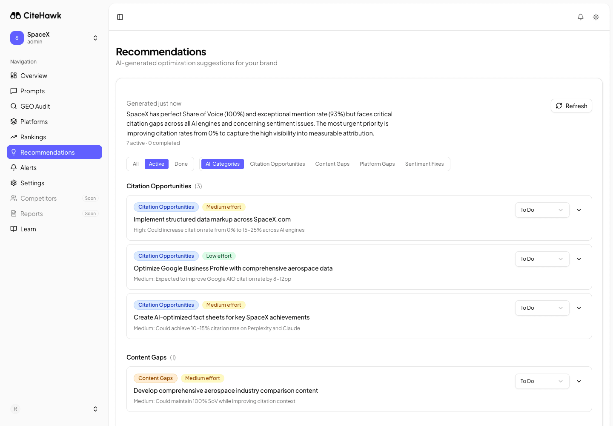Expand the AI-optimized fact sheets recommendation
Image resolution: width=613 pixels, height=426 pixels.
tap(579, 308)
